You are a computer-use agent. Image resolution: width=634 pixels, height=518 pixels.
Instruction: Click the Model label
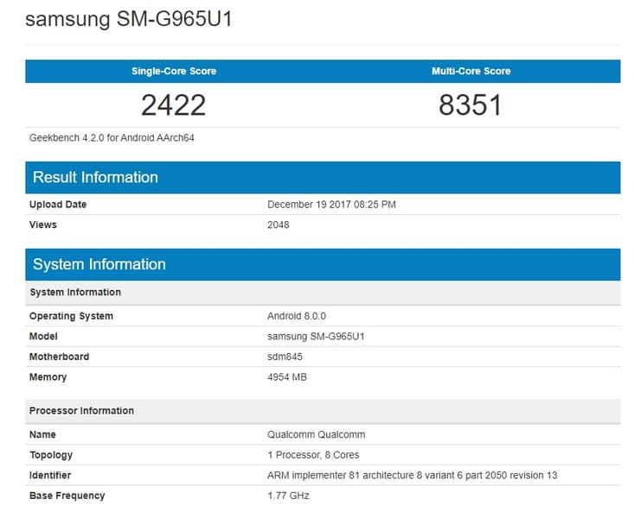[x=43, y=337]
